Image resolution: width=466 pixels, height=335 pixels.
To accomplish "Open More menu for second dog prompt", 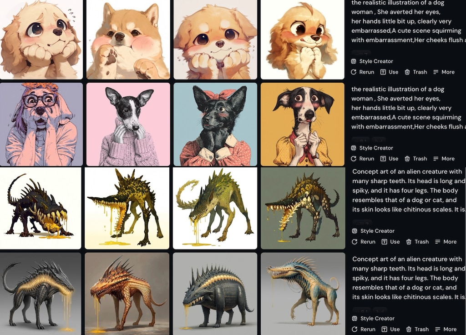I will (444, 159).
